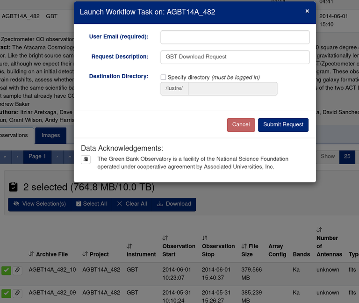The height and width of the screenshot is (303, 359).
Task: Open the Show 25 rows dropdown
Action: pyautogui.click(x=347, y=157)
